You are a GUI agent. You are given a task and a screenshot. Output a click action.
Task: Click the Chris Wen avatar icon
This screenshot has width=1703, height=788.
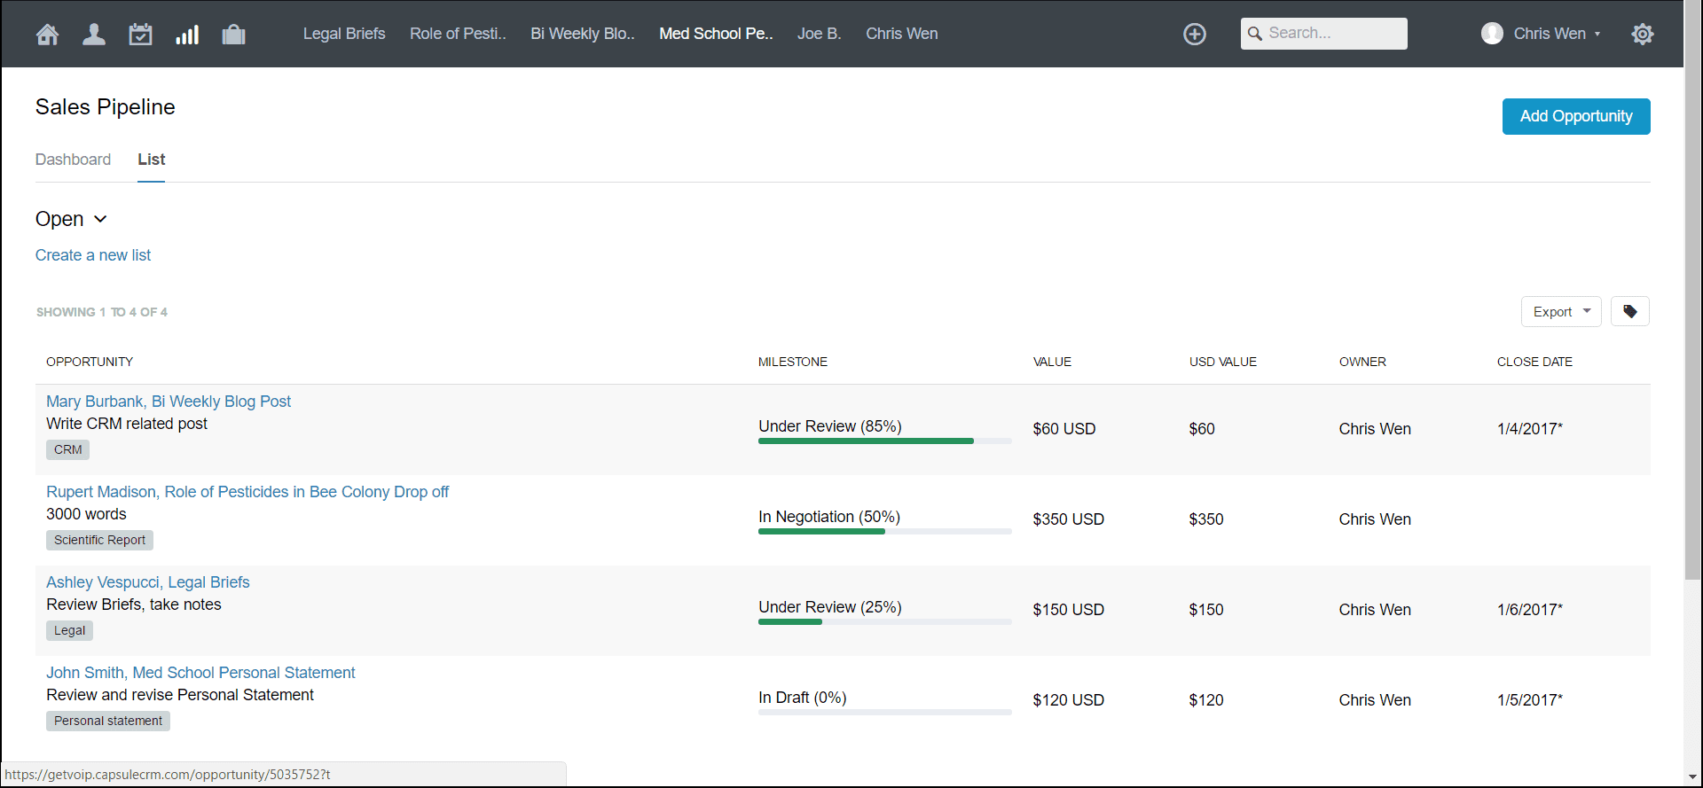1492,34
